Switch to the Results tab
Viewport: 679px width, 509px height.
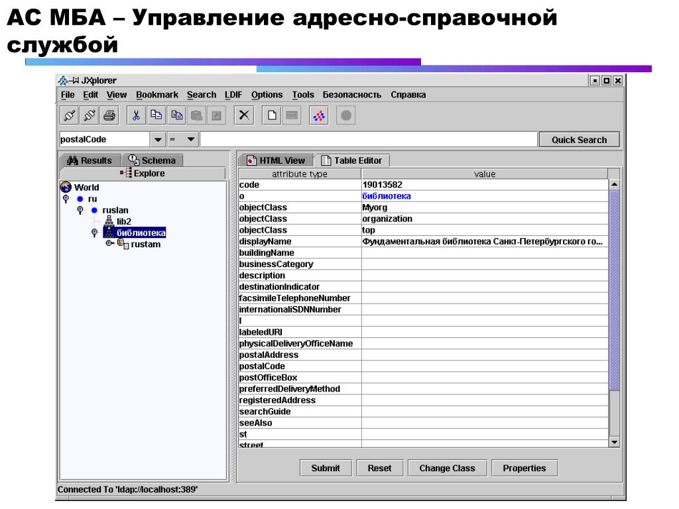point(90,160)
